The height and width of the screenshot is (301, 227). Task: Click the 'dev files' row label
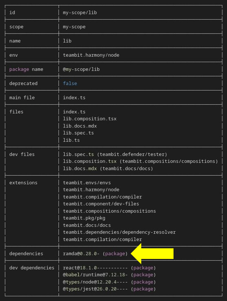pos(22,154)
